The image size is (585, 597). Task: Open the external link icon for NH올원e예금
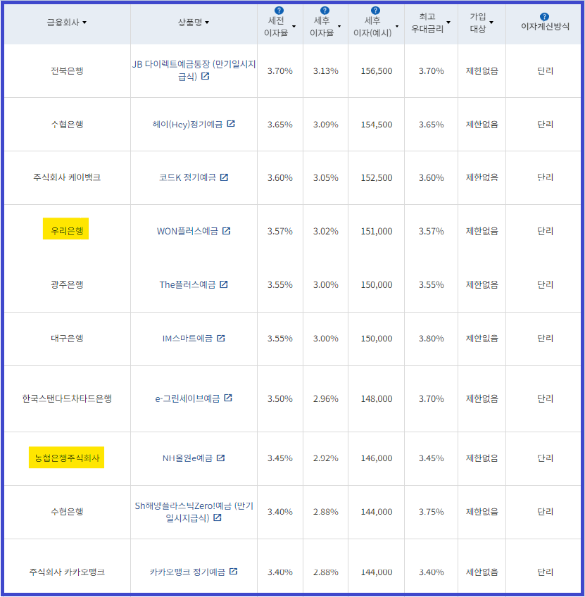click(222, 458)
